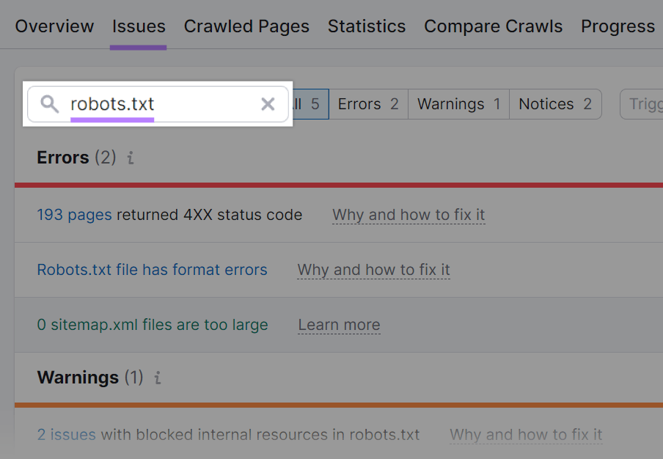Open Why and how to fix 4XX status
Image resolution: width=663 pixels, height=459 pixels.
(409, 215)
